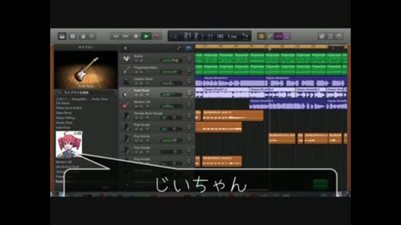Toggle the yellow Cycle loop button
The height and width of the screenshot is (225, 401).
point(261,36)
